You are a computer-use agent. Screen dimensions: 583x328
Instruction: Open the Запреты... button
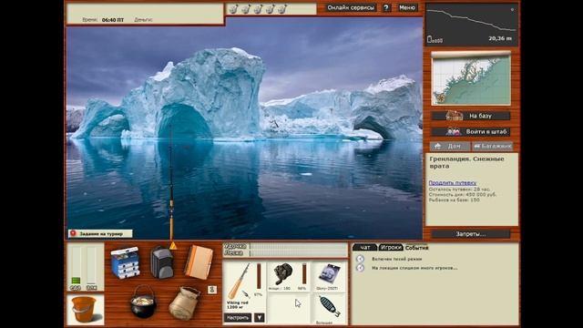471,234
